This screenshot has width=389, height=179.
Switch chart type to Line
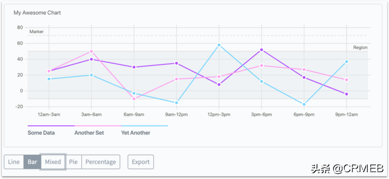pyautogui.click(x=14, y=162)
